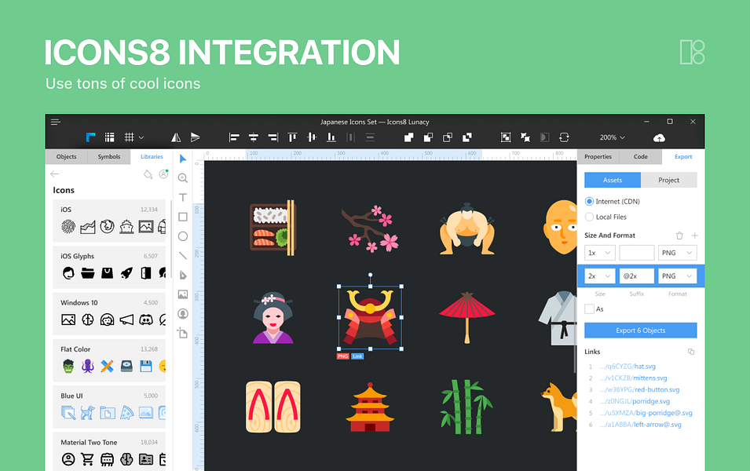Image resolution: width=750 pixels, height=471 pixels.
Task: Select the Internet (CDN) radio button
Action: [x=589, y=201]
